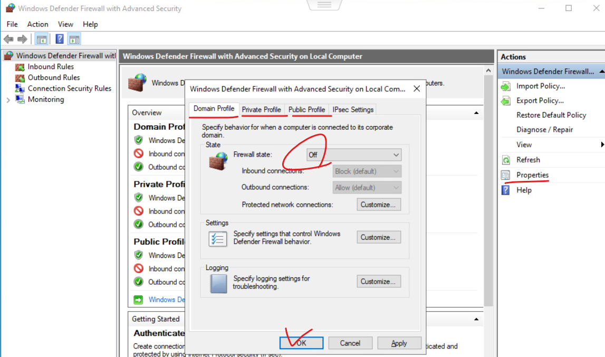Click the center pane vertical scrollbar thumb

click(x=488, y=191)
